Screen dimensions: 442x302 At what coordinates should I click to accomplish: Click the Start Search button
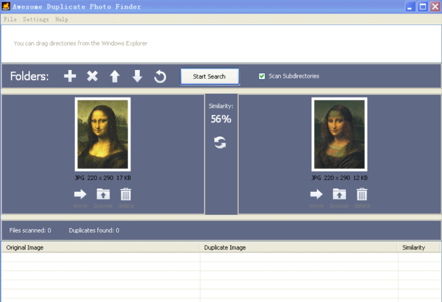click(x=210, y=76)
